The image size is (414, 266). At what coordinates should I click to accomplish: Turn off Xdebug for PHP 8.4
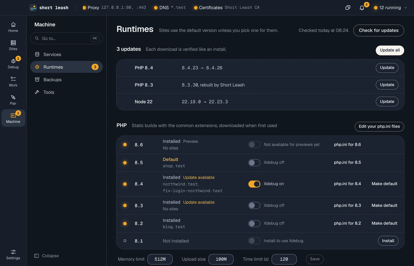[254, 184]
